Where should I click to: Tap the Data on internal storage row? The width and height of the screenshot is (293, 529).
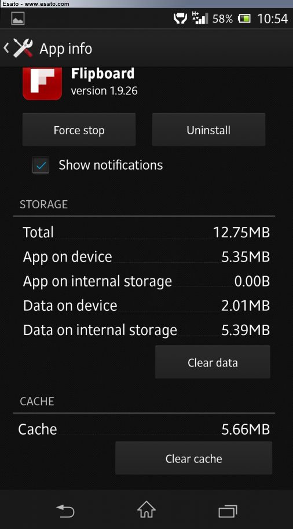[146, 330]
